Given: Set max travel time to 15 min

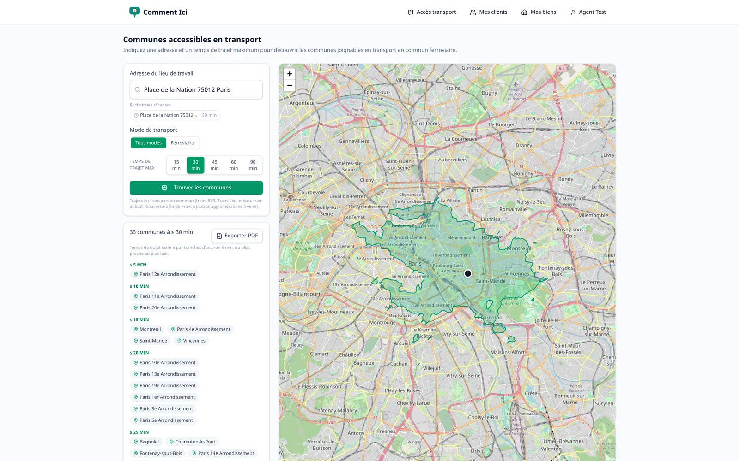Looking at the screenshot, I should pos(176,165).
